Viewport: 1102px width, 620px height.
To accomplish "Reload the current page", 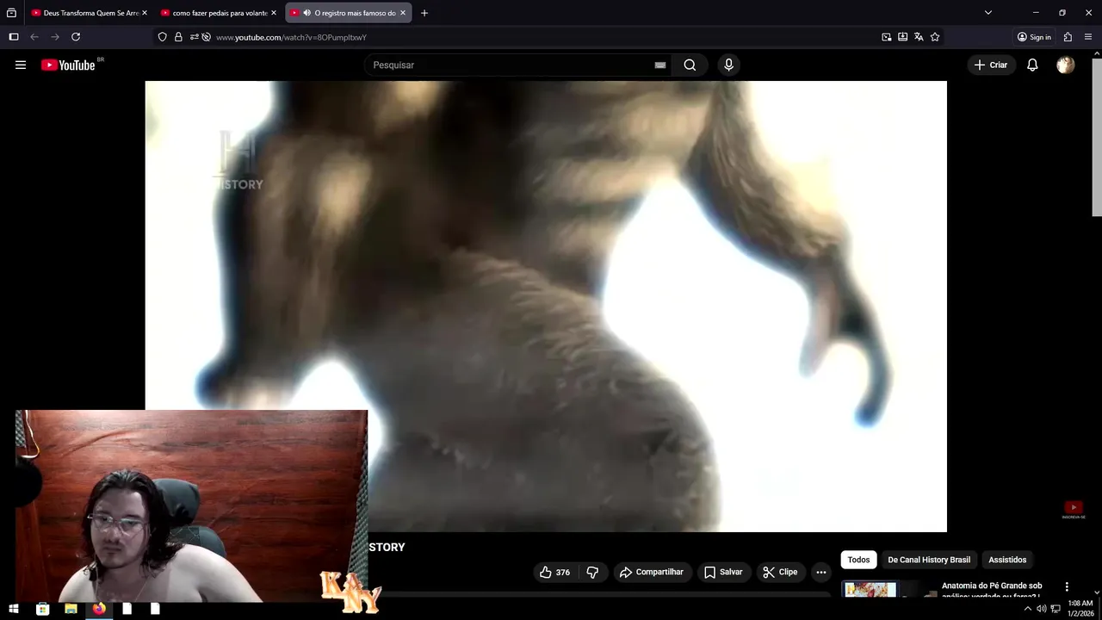I will point(76,37).
